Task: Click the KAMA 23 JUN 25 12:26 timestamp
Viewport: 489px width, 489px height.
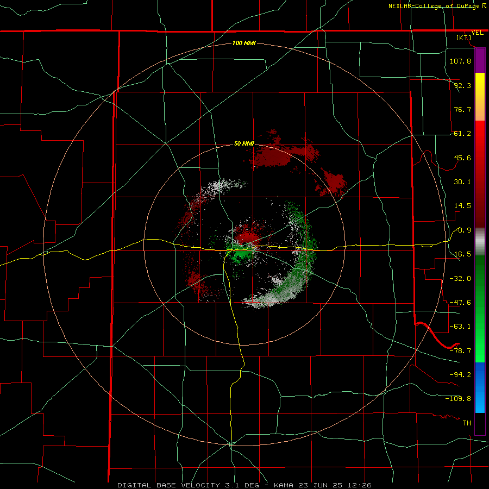Action: [323, 485]
